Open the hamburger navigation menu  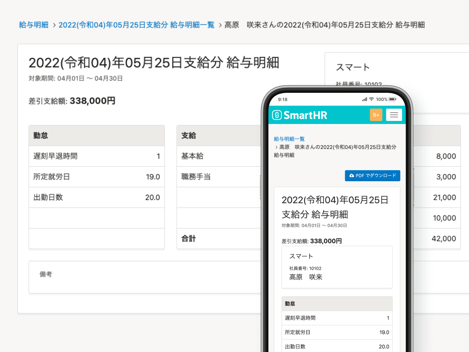pyautogui.click(x=394, y=115)
